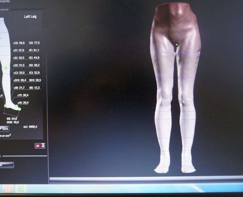
Task: Select the vLl 1909,4 volume reading
Action: 30,127
